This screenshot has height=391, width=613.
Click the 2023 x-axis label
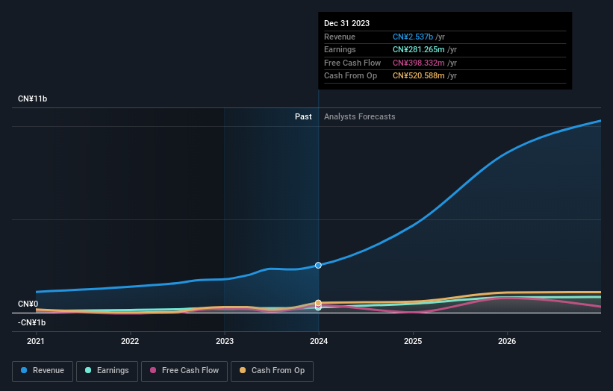coord(225,341)
